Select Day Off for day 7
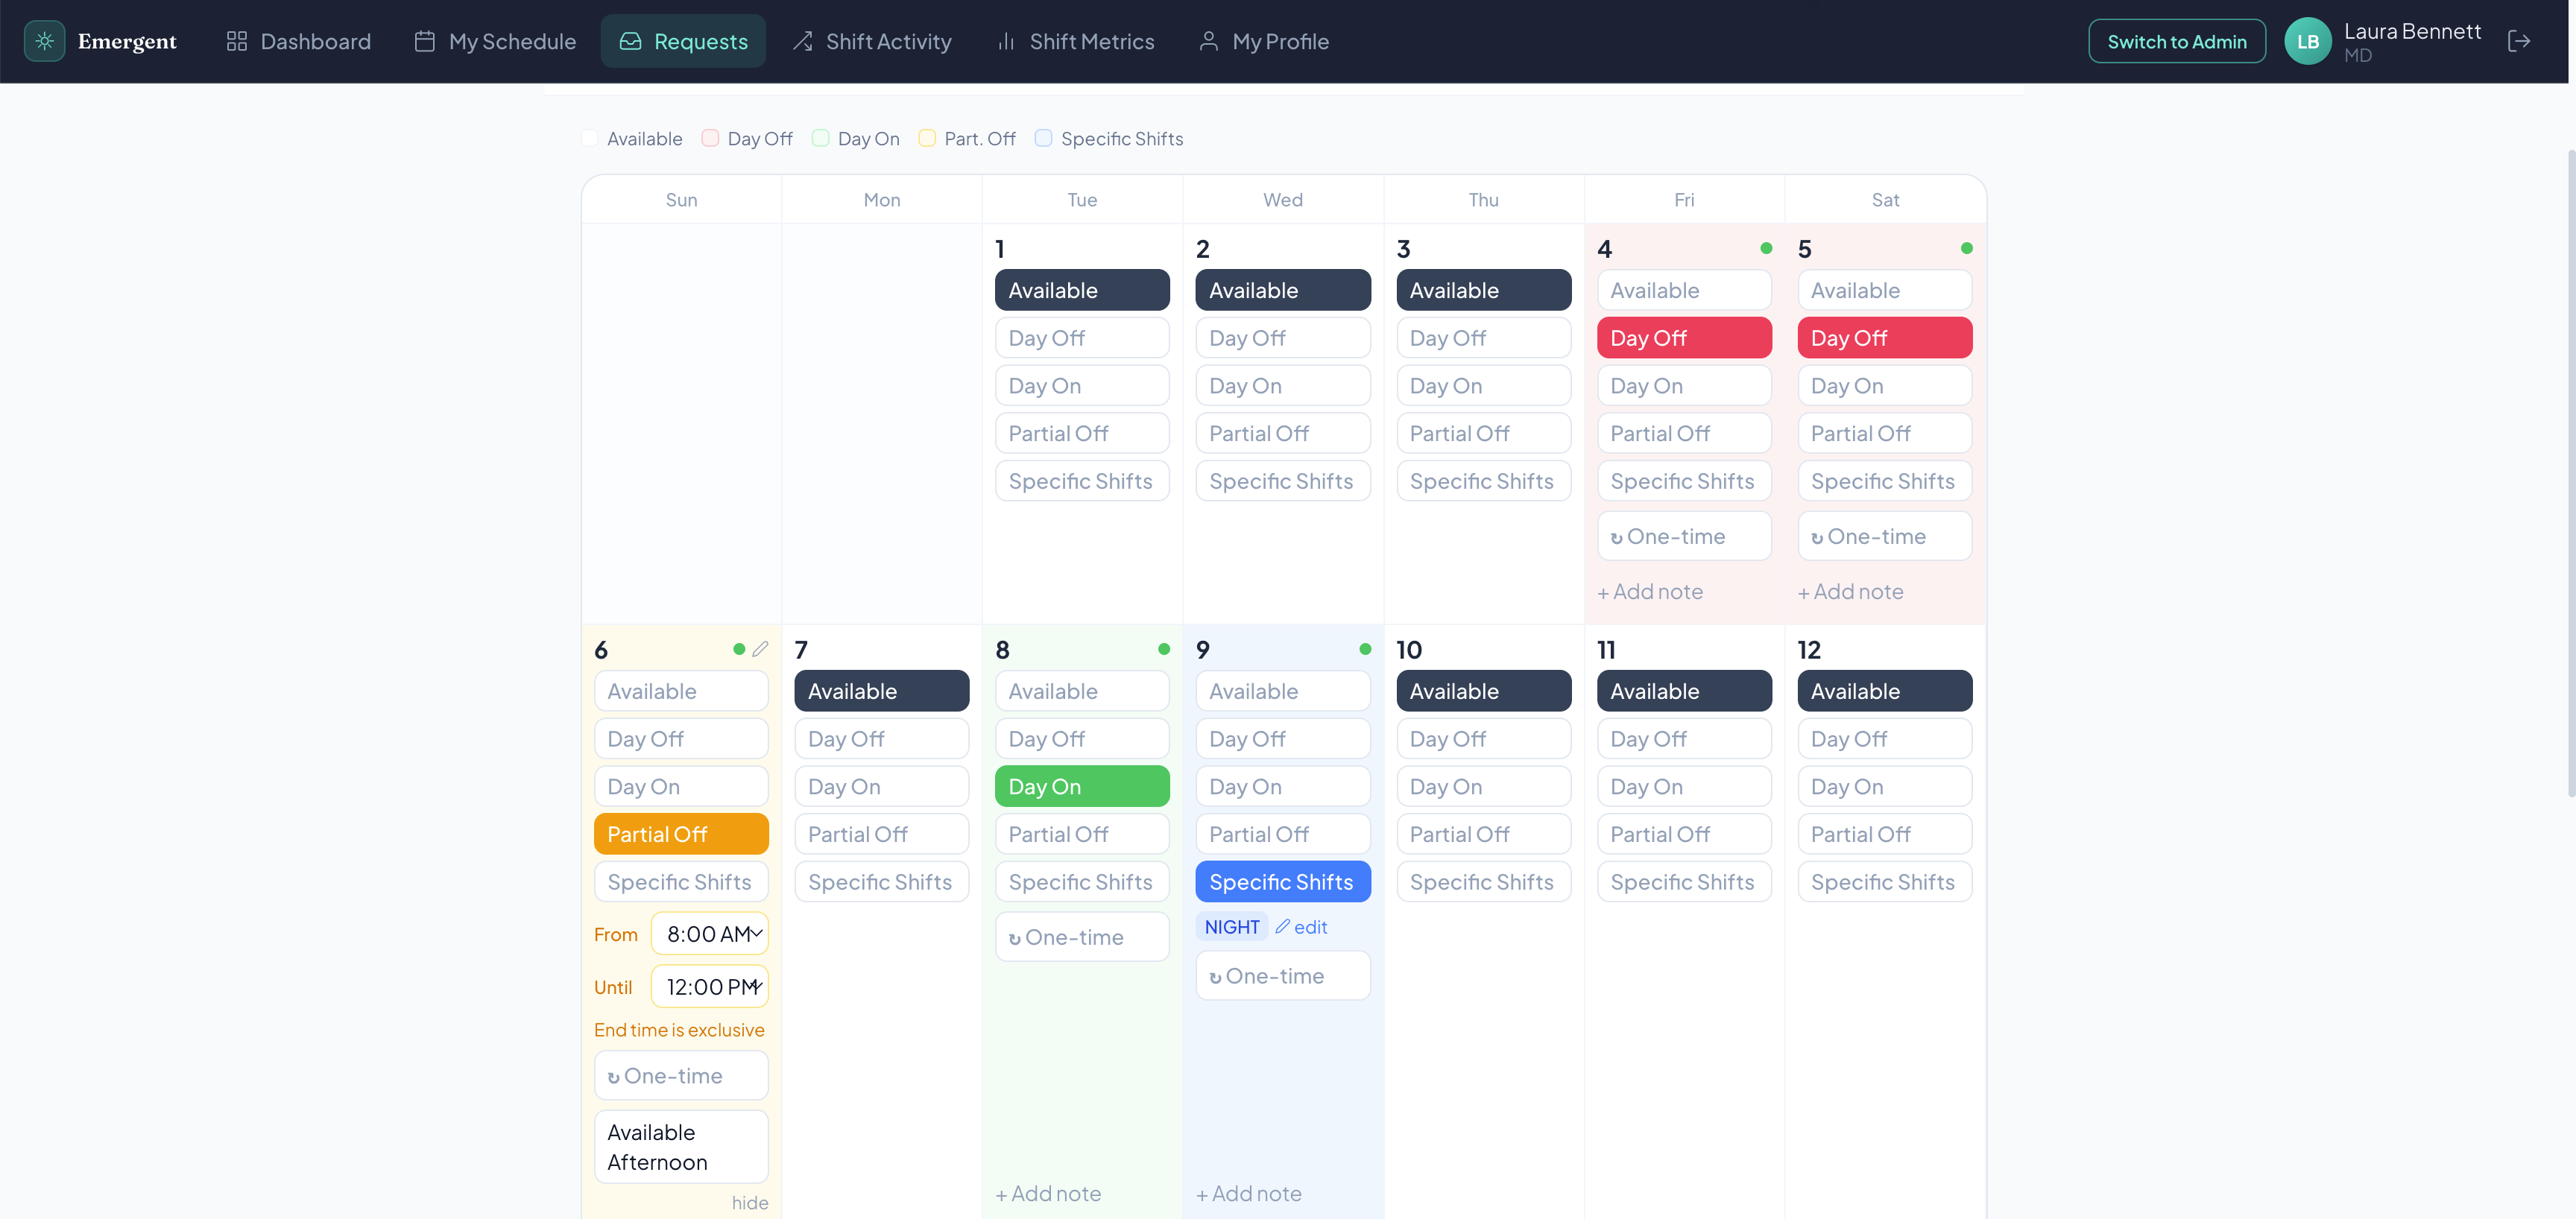The width and height of the screenshot is (2576, 1219). (881, 739)
